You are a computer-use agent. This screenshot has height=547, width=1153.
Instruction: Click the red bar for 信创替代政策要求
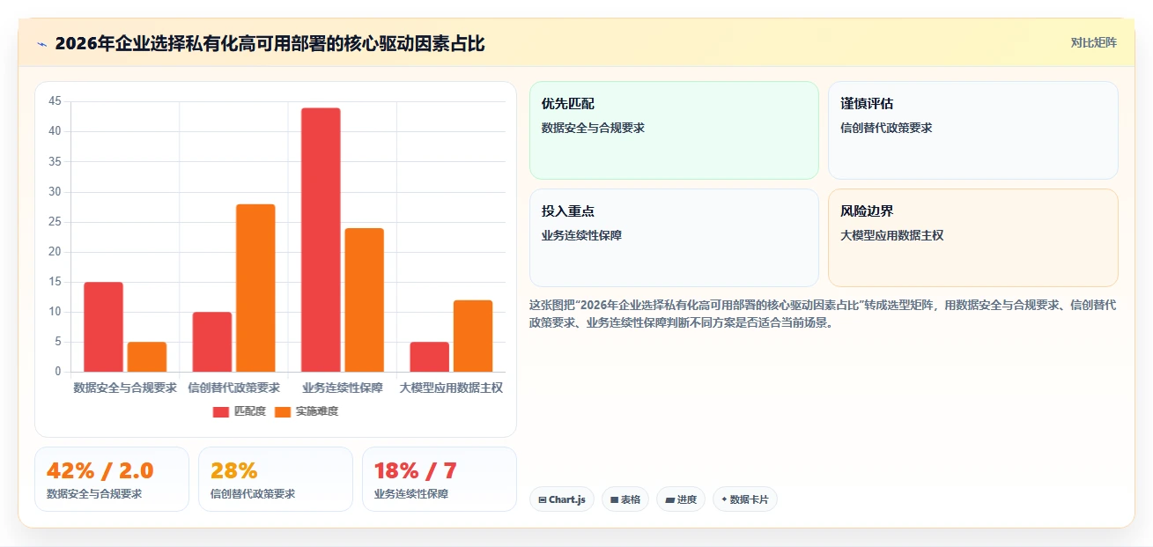tap(212, 342)
